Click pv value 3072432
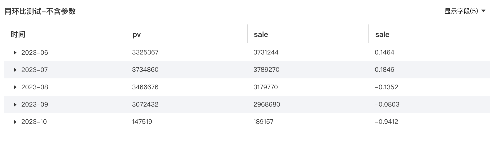This screenshot has width=494, height=152. click(x=145, y=104)
